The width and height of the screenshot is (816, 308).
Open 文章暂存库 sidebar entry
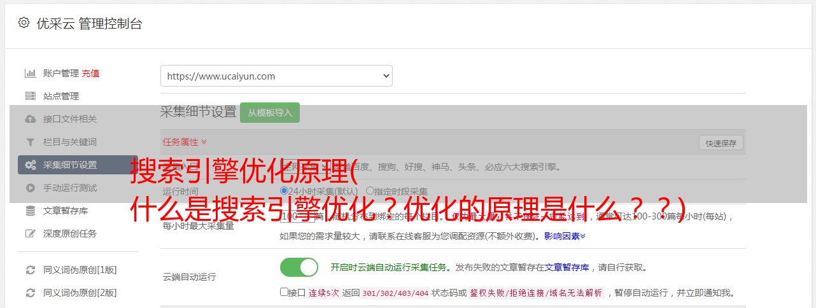[x=66, y=211]
